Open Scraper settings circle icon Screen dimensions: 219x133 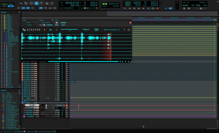[x=129, y=30]
